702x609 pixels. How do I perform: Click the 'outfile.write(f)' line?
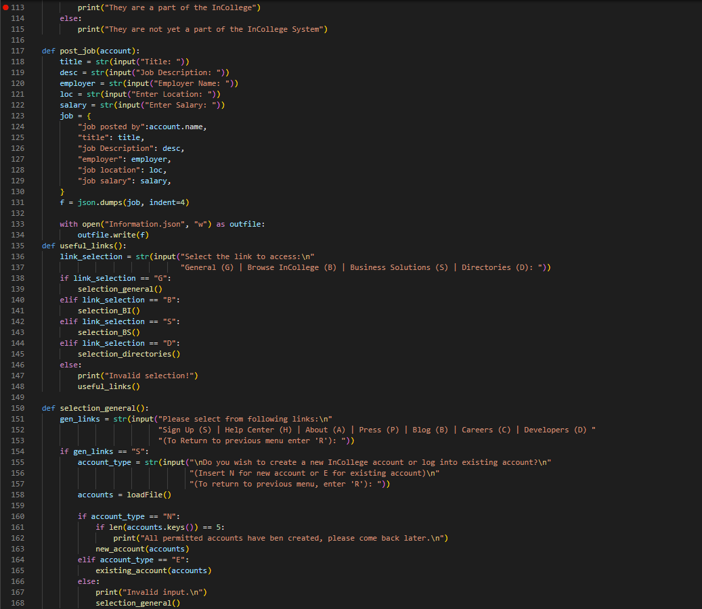coord(113,235)
